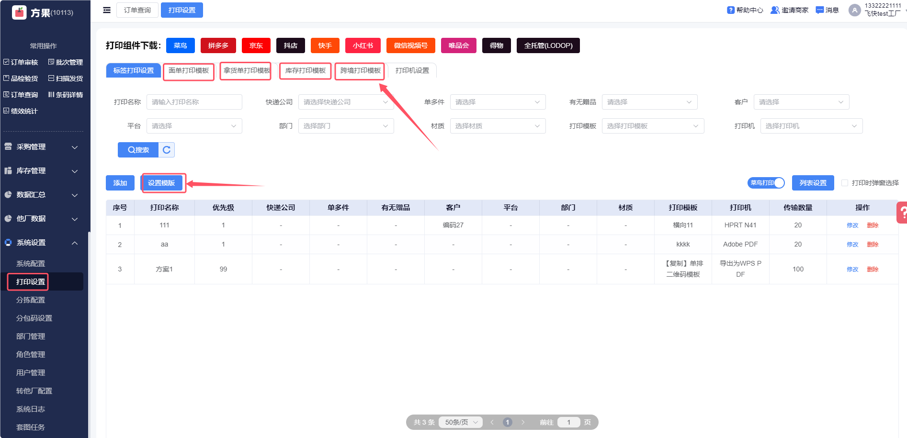Click 修改 link for row 111
This screenshot has height=438, width=907.
852,225
